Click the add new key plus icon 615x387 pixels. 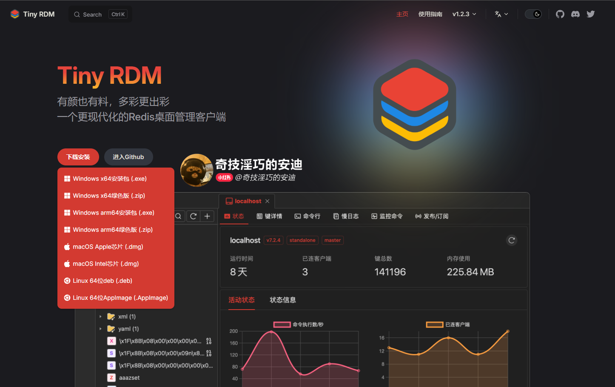pos(207,216)
